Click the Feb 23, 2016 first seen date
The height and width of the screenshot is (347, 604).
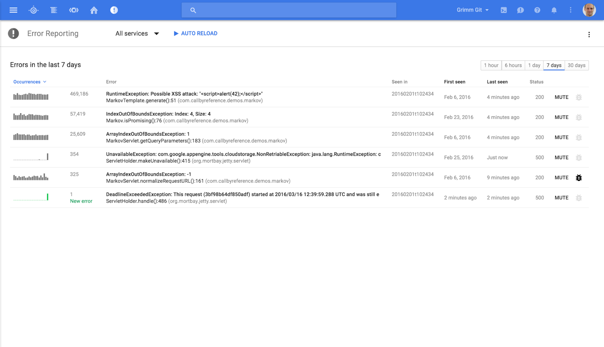point(459,117)
